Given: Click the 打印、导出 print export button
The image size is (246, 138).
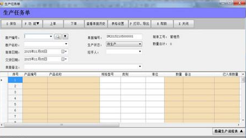Looking at the screenshot, I should point(139,24).
